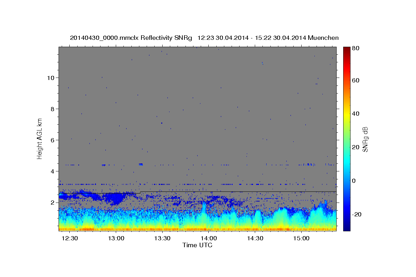Pick the dark red top of colorbar
The image size is (416, 277).
point(347,49)
